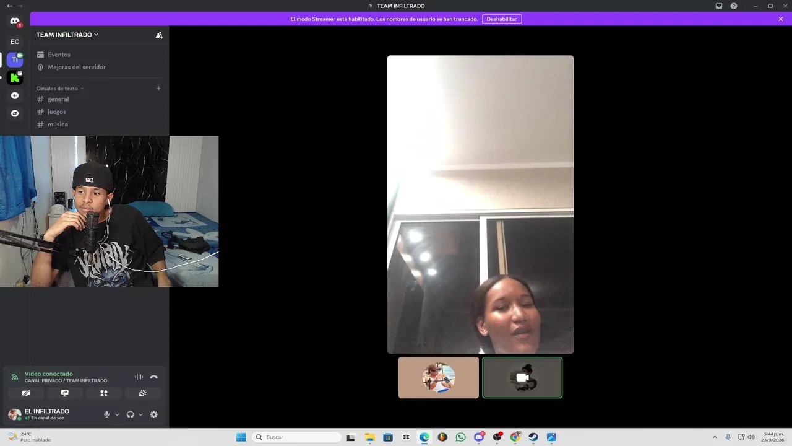Image resolution: width=792 pixels, height=446 pixels.
Task: Open microphone input options arrow
Action: coord(117,414)
